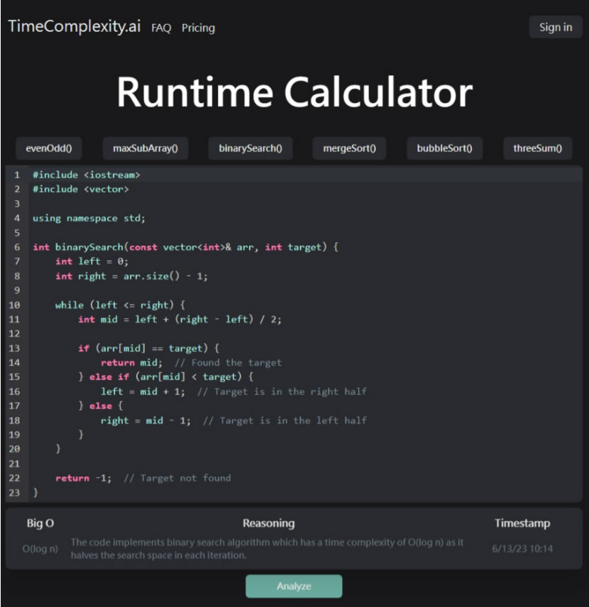Click line number 23 in the gutter
Image resolution: width=589 pixels, height=607 pixels.
pos(14,493)
